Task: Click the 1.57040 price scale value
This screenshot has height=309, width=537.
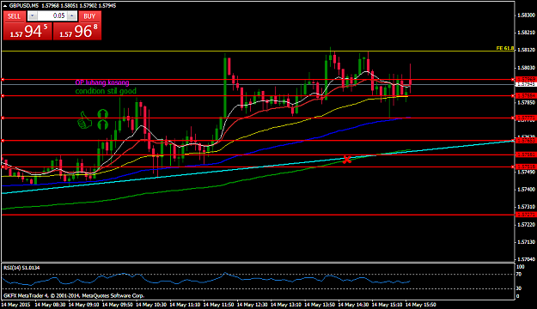Action: coord(527,259)
